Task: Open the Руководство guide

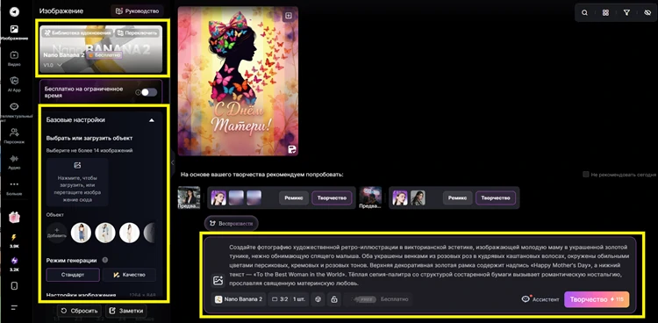Action: [137, 11]
